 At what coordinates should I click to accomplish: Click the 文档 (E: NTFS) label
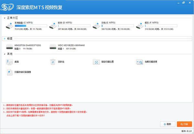(x=108, y=23)
